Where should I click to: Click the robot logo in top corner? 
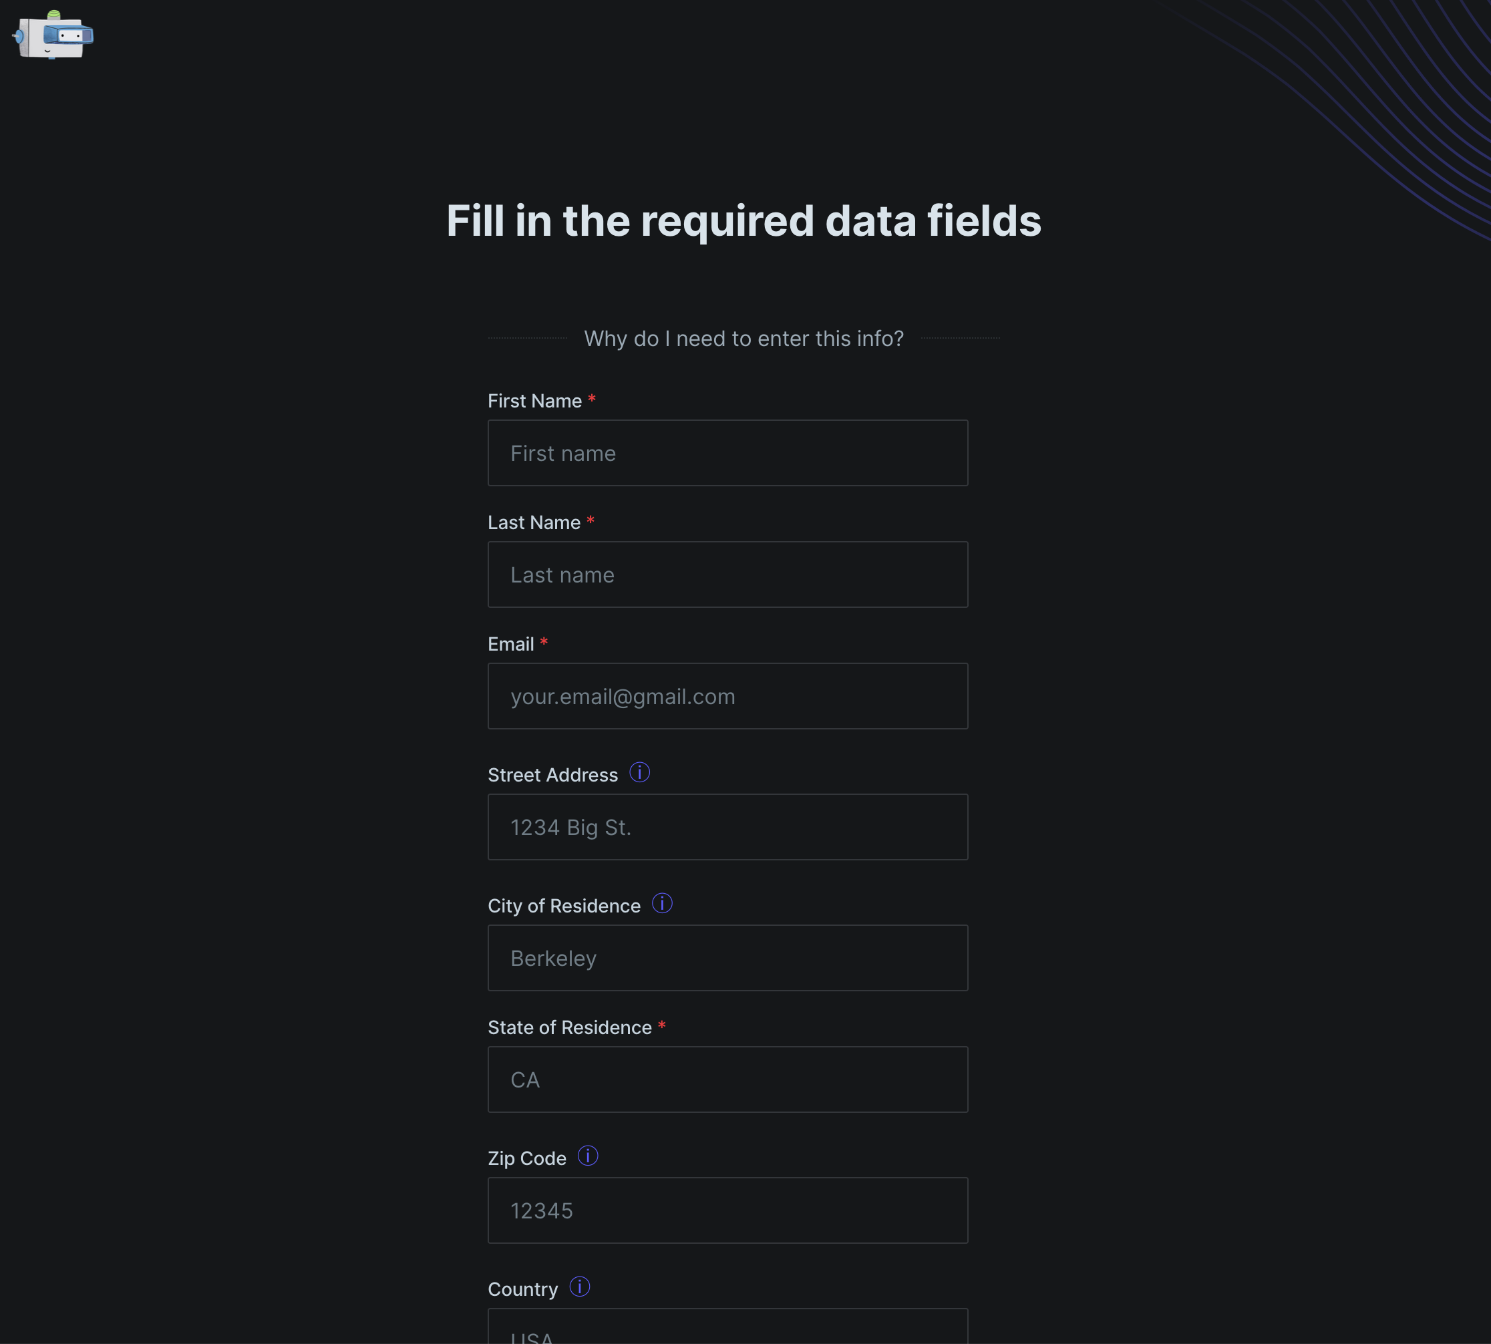(x=53, y=35)
